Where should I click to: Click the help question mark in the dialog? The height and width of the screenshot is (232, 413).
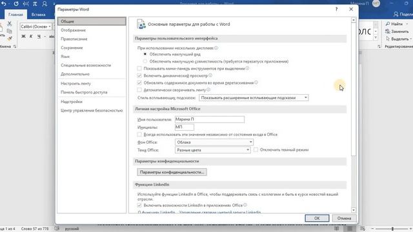tap(336, 9)
